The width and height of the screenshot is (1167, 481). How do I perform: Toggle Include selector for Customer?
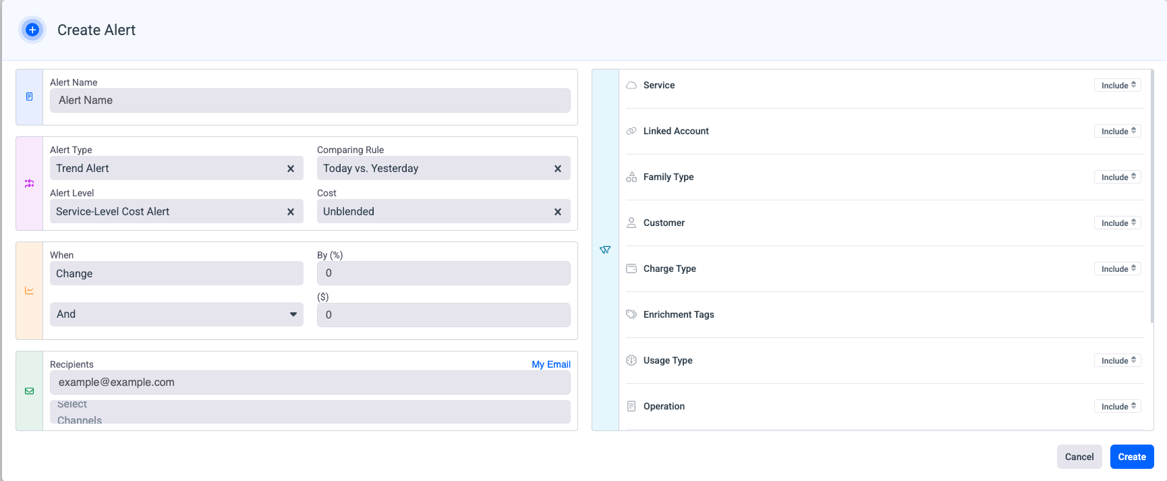[1118, 223]
